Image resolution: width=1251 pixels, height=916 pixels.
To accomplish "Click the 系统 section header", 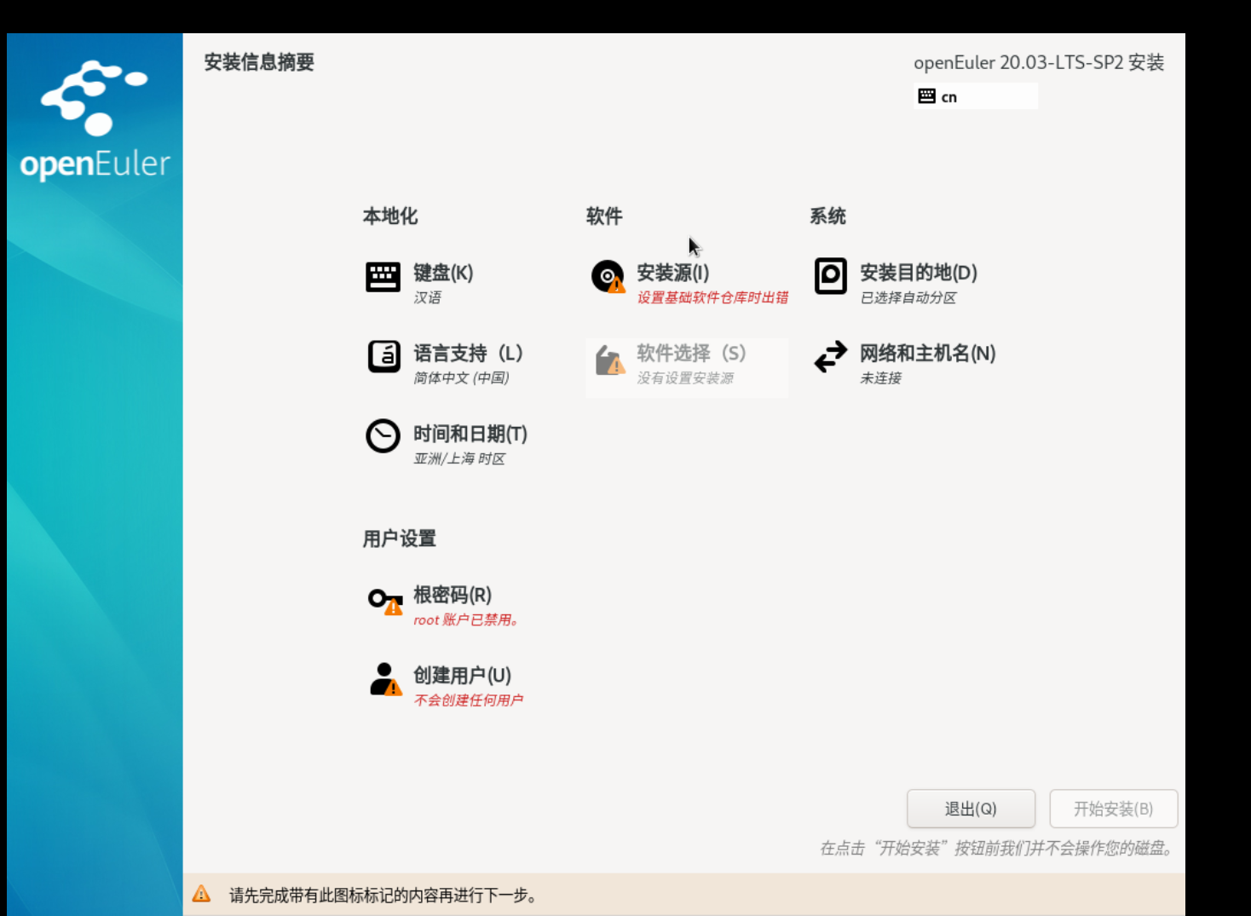I will click(x=827, y=216).
